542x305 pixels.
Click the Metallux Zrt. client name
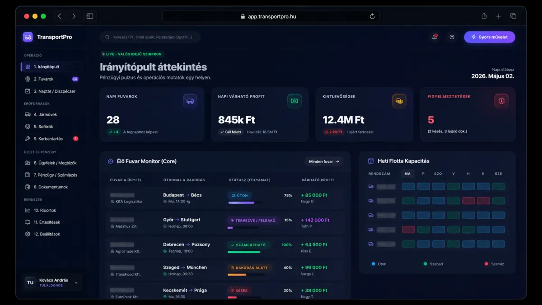tap(126, 226)
